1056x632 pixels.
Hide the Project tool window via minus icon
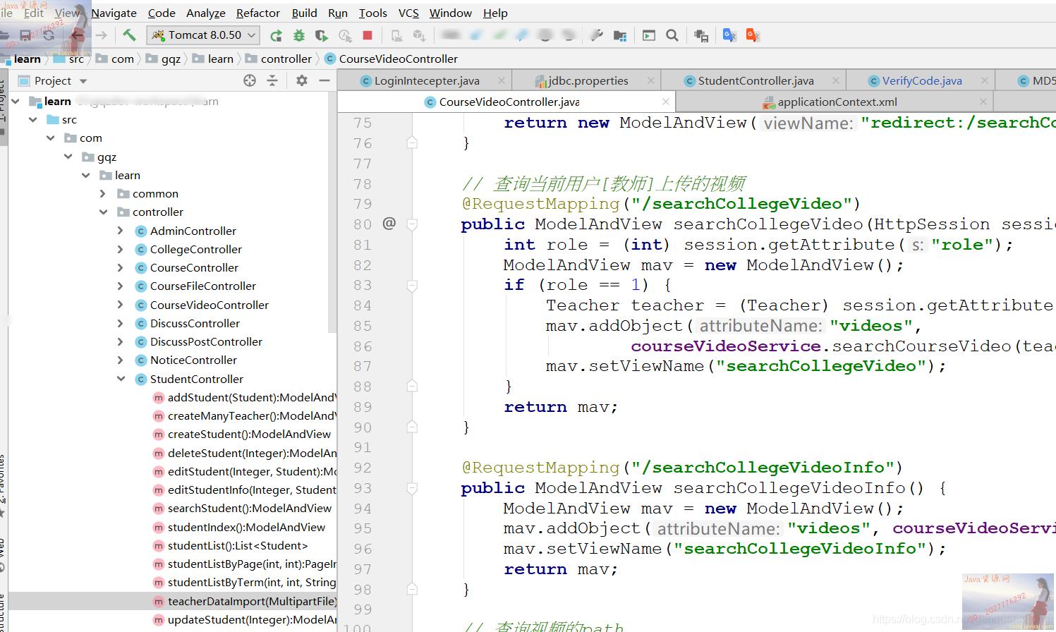coord(324,80)
